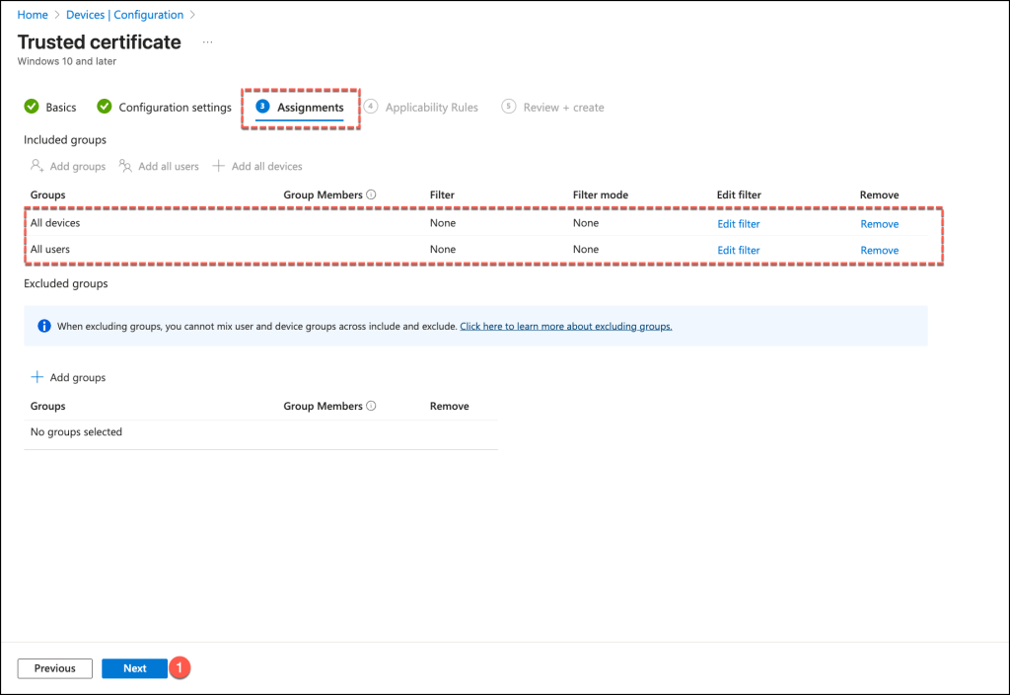Click the plus icon under Excluded groups
Screen dimensions: 1010x695
[37, 377]
